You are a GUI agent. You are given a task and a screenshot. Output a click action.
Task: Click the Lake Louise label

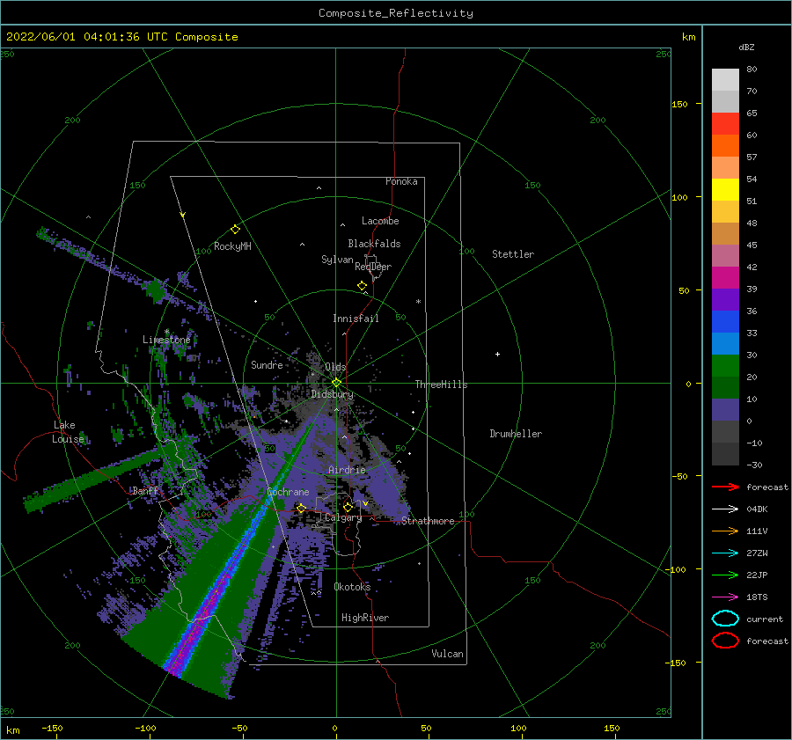pos(68,432)
